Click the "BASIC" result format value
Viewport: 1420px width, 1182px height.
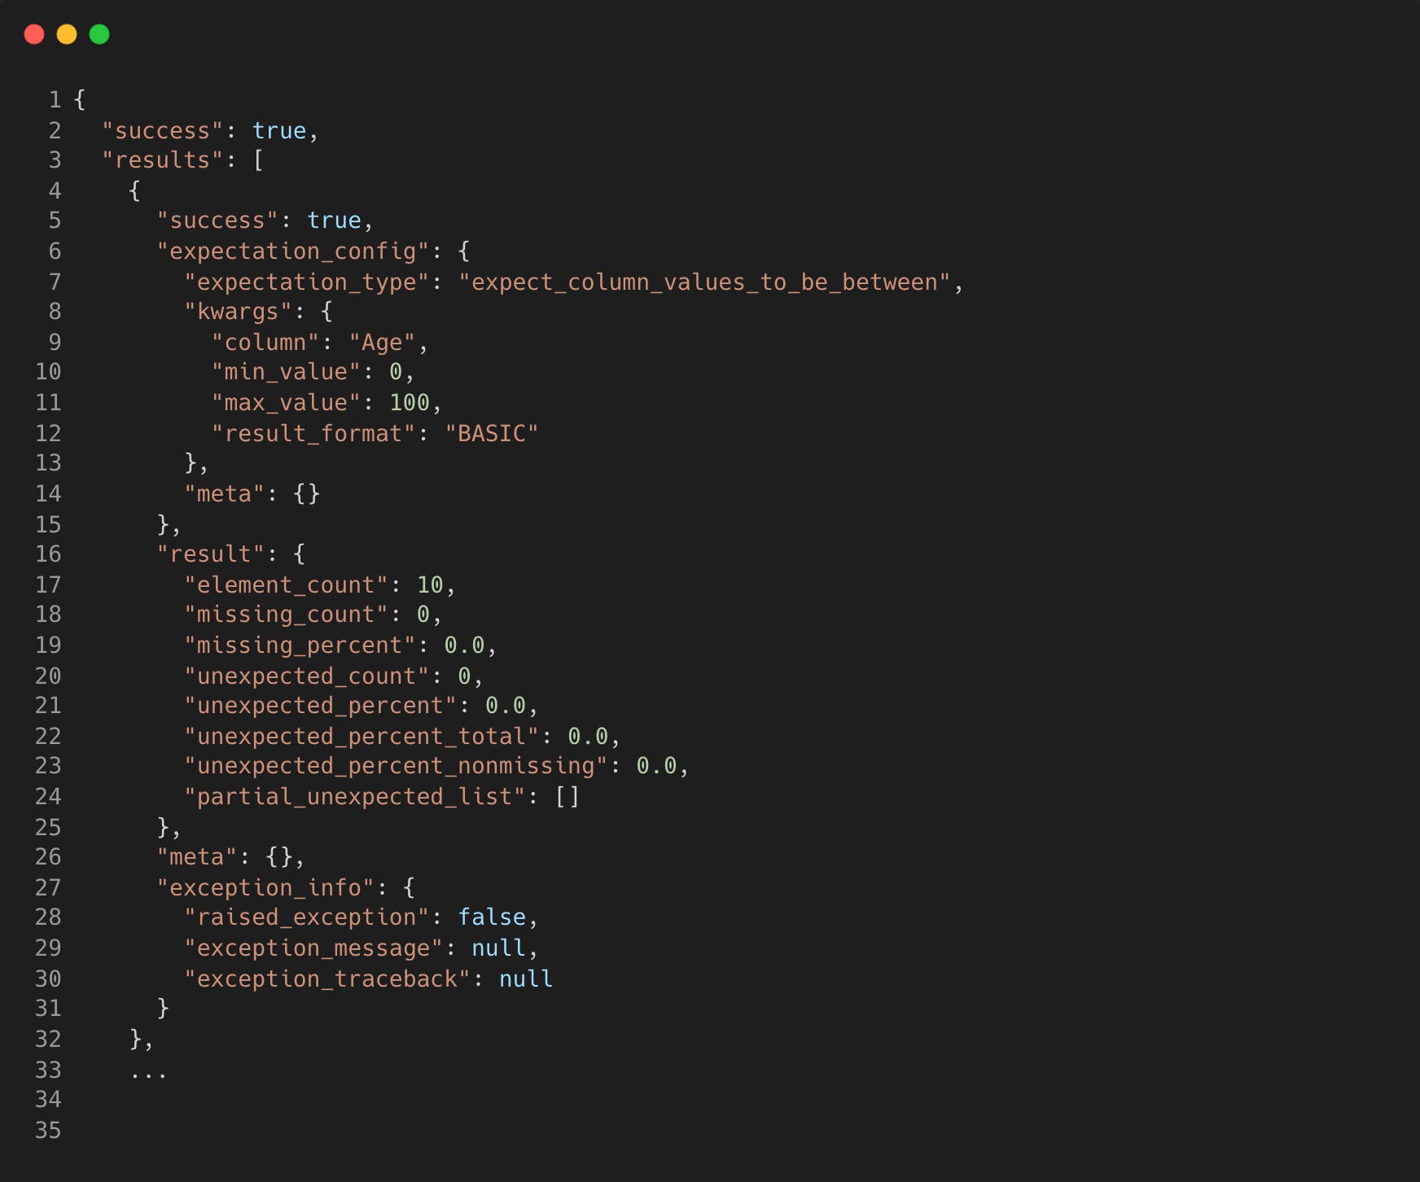point(492,433)
